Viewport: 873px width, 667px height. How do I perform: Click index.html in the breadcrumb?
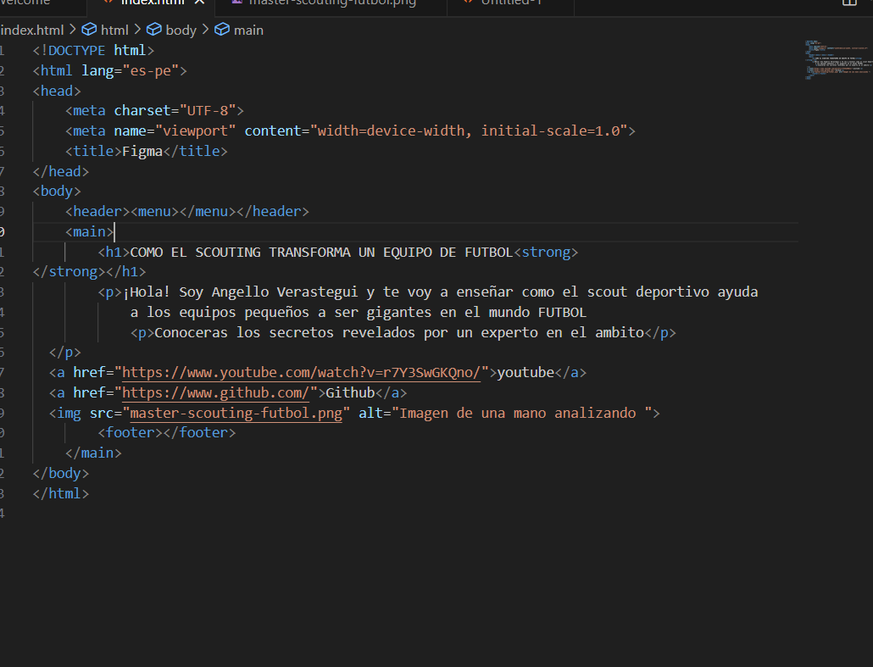(32, 30)
